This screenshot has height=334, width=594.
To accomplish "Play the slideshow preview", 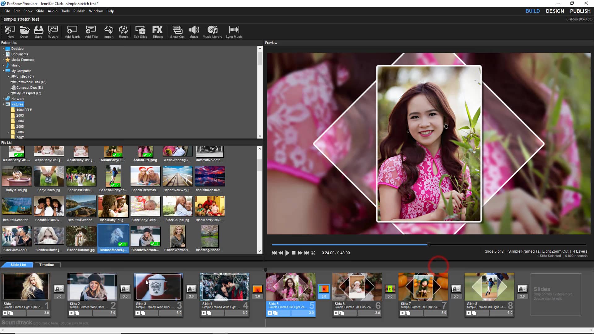I will pos(287,253).
